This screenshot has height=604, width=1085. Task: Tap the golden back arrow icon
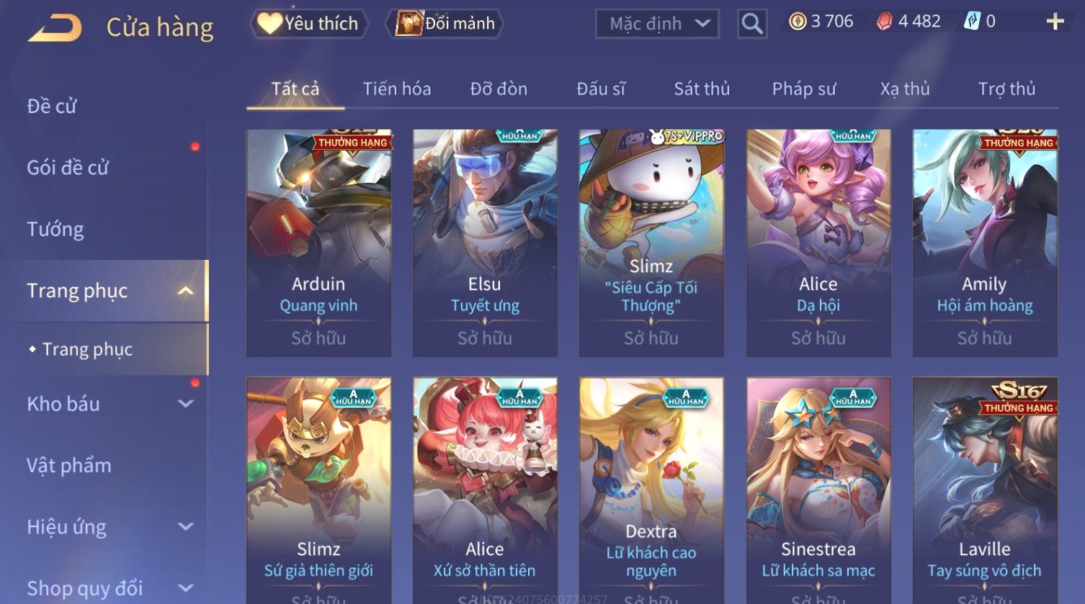[55, 27]
